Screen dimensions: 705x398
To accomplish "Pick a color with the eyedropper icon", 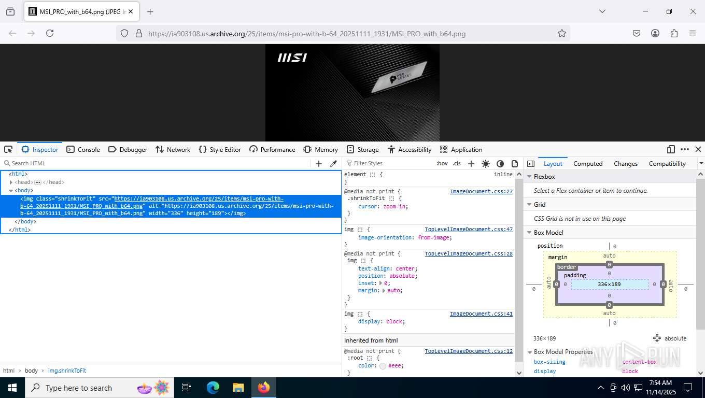I will (333, 163).
